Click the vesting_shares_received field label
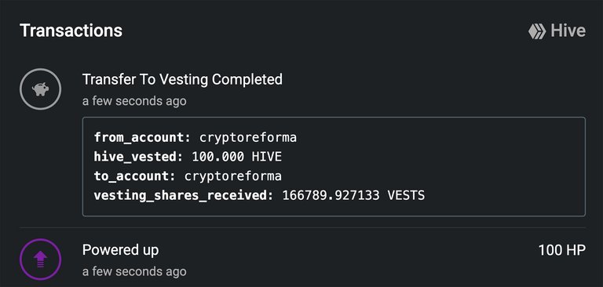This screenshot has height=287, width=603. point(184,195)
